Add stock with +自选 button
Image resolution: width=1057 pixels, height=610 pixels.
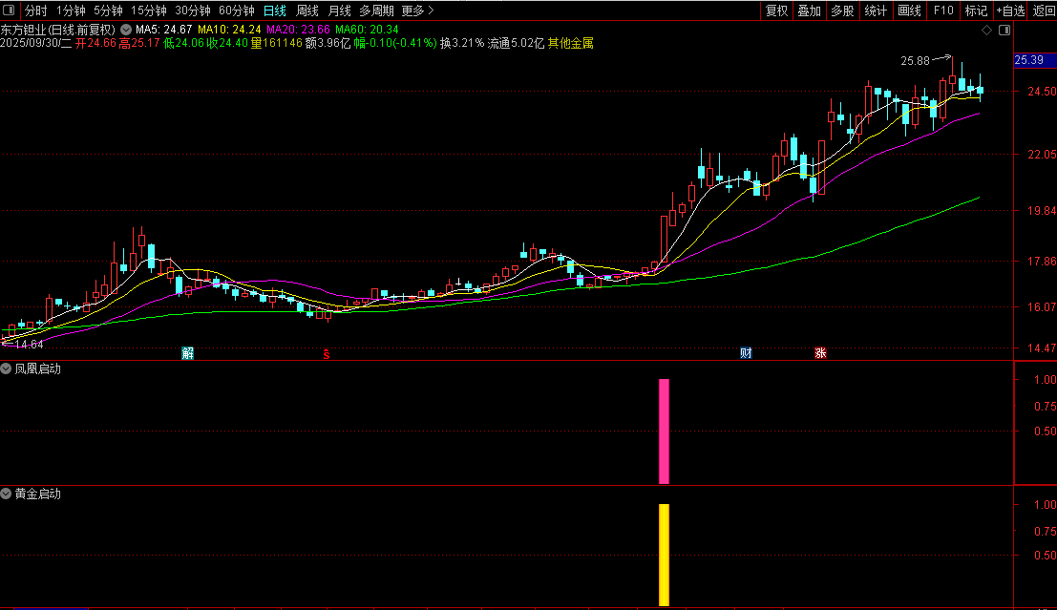tap(1010, 11)
